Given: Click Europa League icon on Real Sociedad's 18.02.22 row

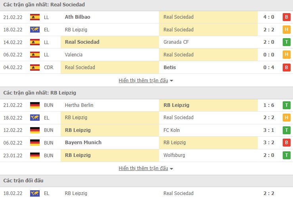Looking at the screenshot, I should point(35,30).
